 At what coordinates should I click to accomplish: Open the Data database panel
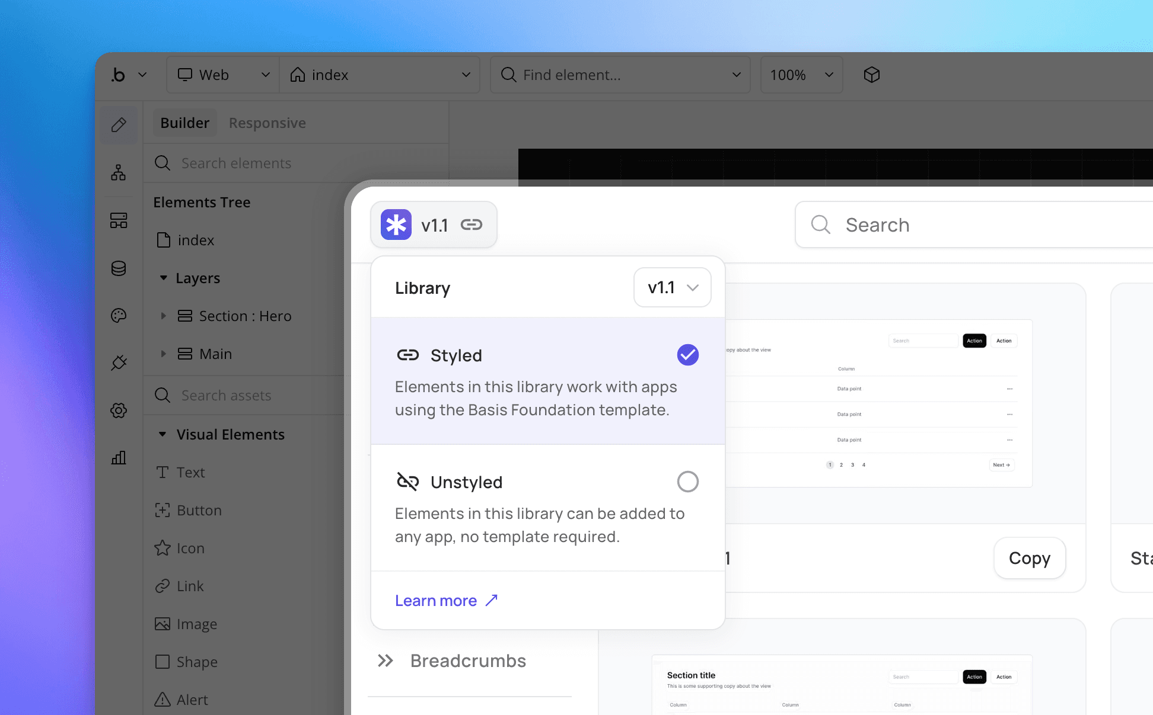(119, 268)
